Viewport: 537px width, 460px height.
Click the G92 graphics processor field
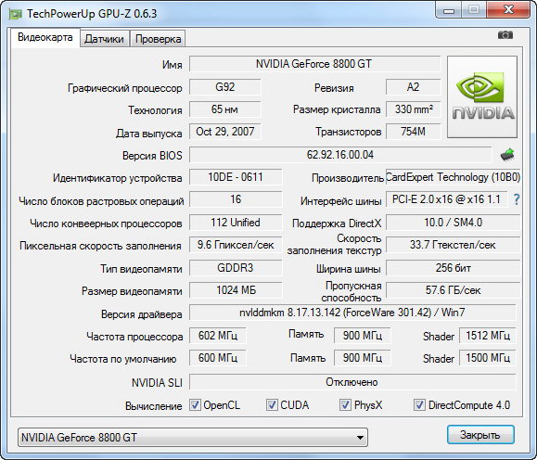click(x=225, y=87)
